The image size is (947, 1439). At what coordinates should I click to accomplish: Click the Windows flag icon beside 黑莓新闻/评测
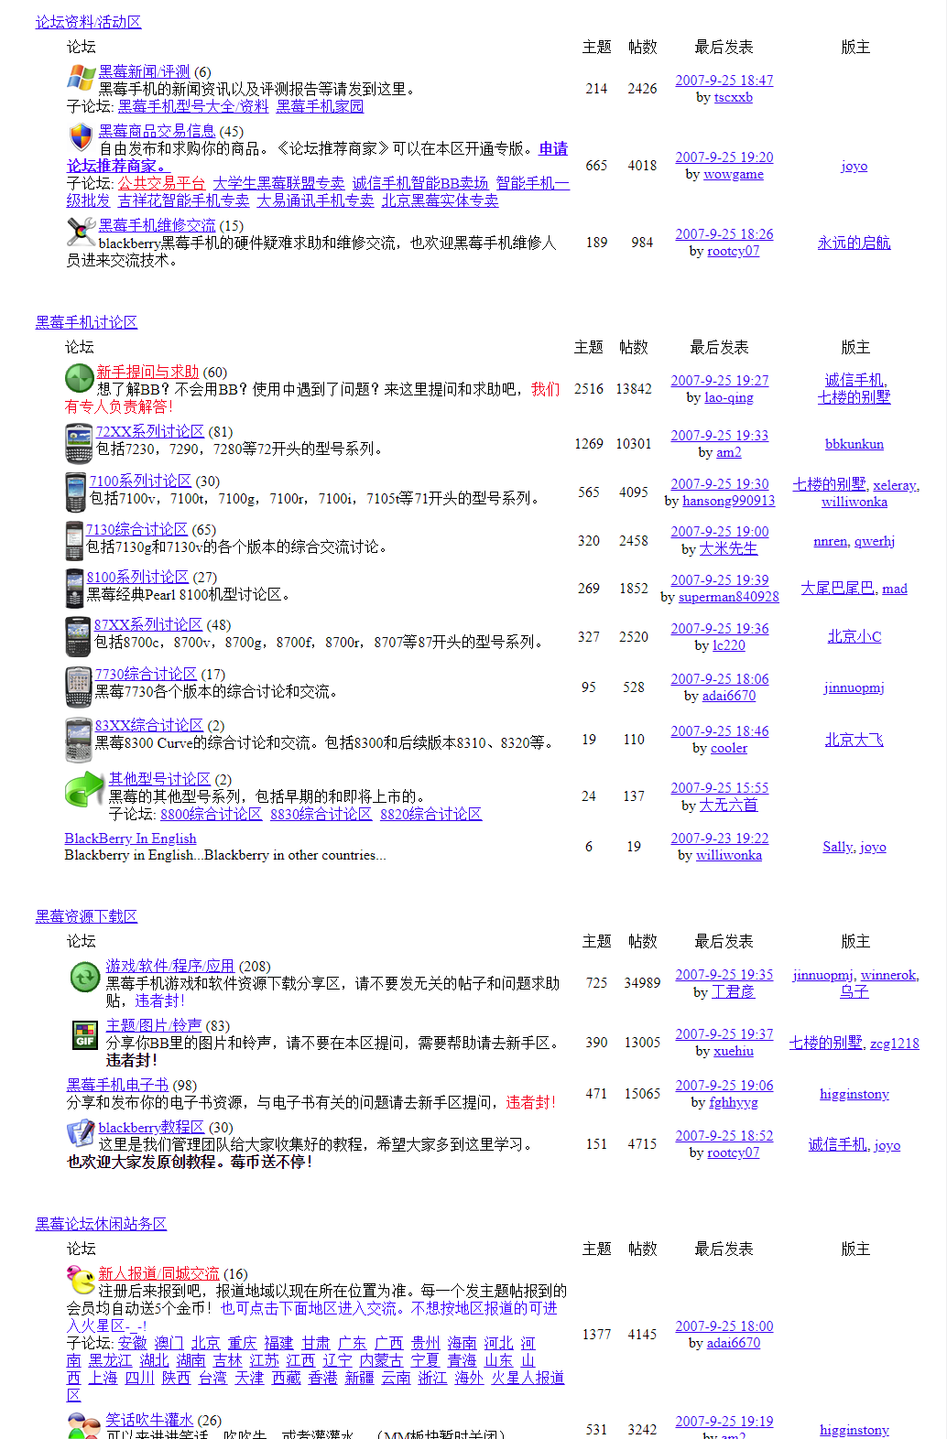(81, 77)
